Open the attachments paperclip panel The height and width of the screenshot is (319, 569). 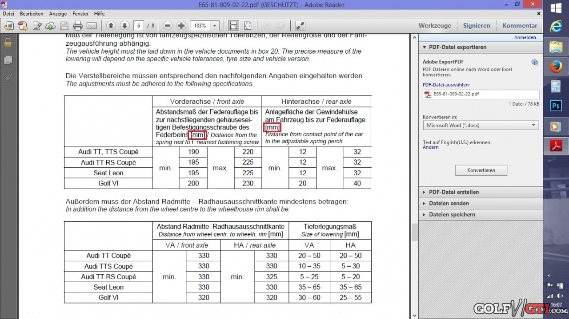[x=8, y=78]
